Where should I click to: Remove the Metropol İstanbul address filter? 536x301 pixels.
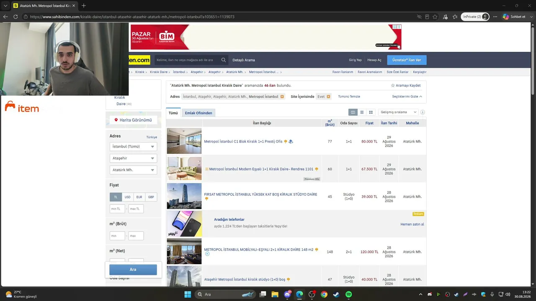pyautogui.click(x=282, y=97)
